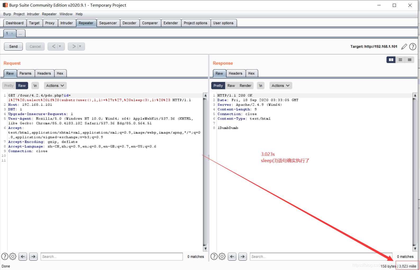Open the Decoder tab
This screenshot has height=270, width=420.
pos(129,23)
